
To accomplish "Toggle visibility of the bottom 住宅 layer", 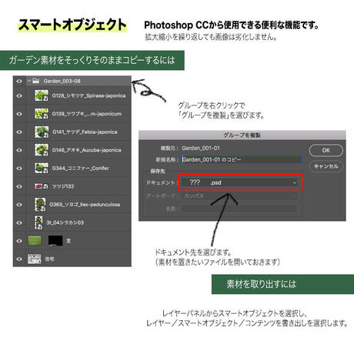I will point(19,259).
